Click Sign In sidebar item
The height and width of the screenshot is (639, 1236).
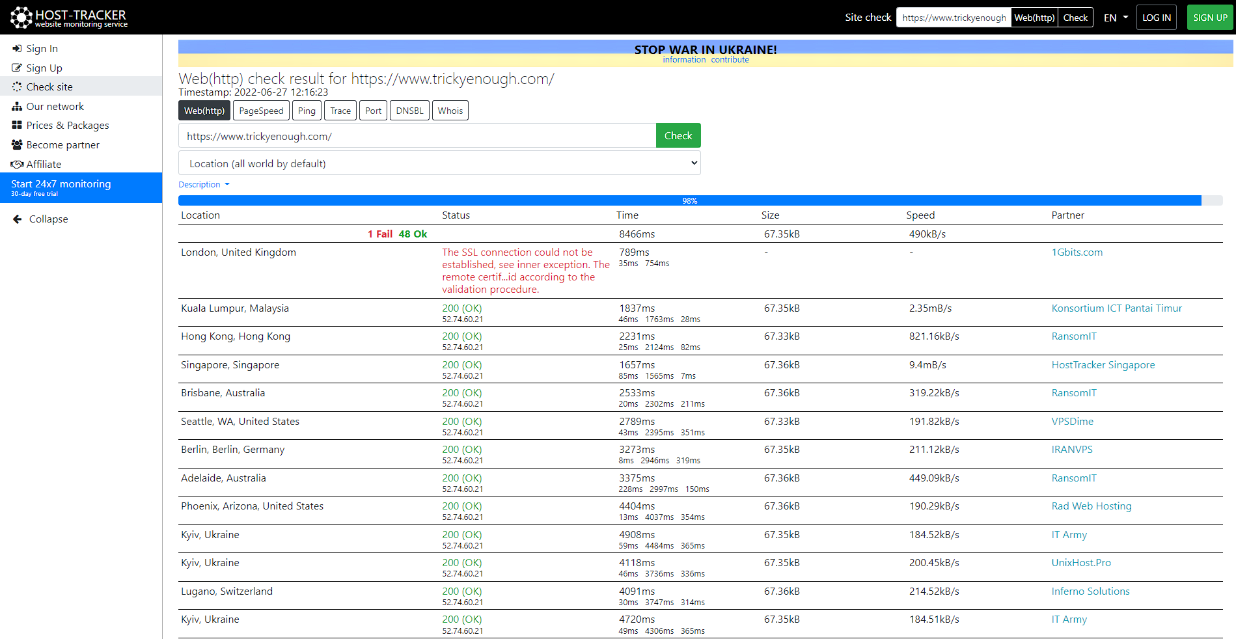click(x=81, y=48)
